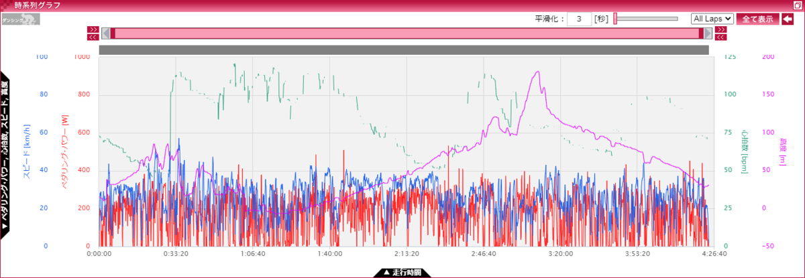805x278 pixels.
Task: Click the 時系列グラフ title text
Action: (38, 5)
